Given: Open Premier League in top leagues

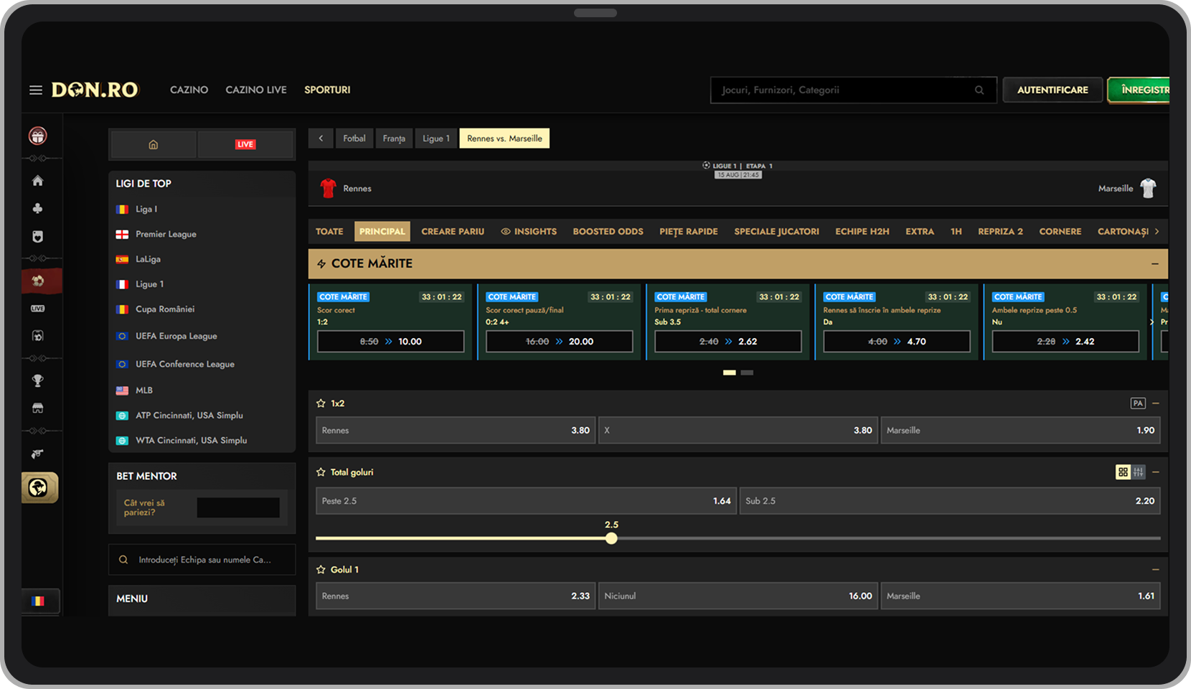Looking at the screenshot, I should coord(166,234).
